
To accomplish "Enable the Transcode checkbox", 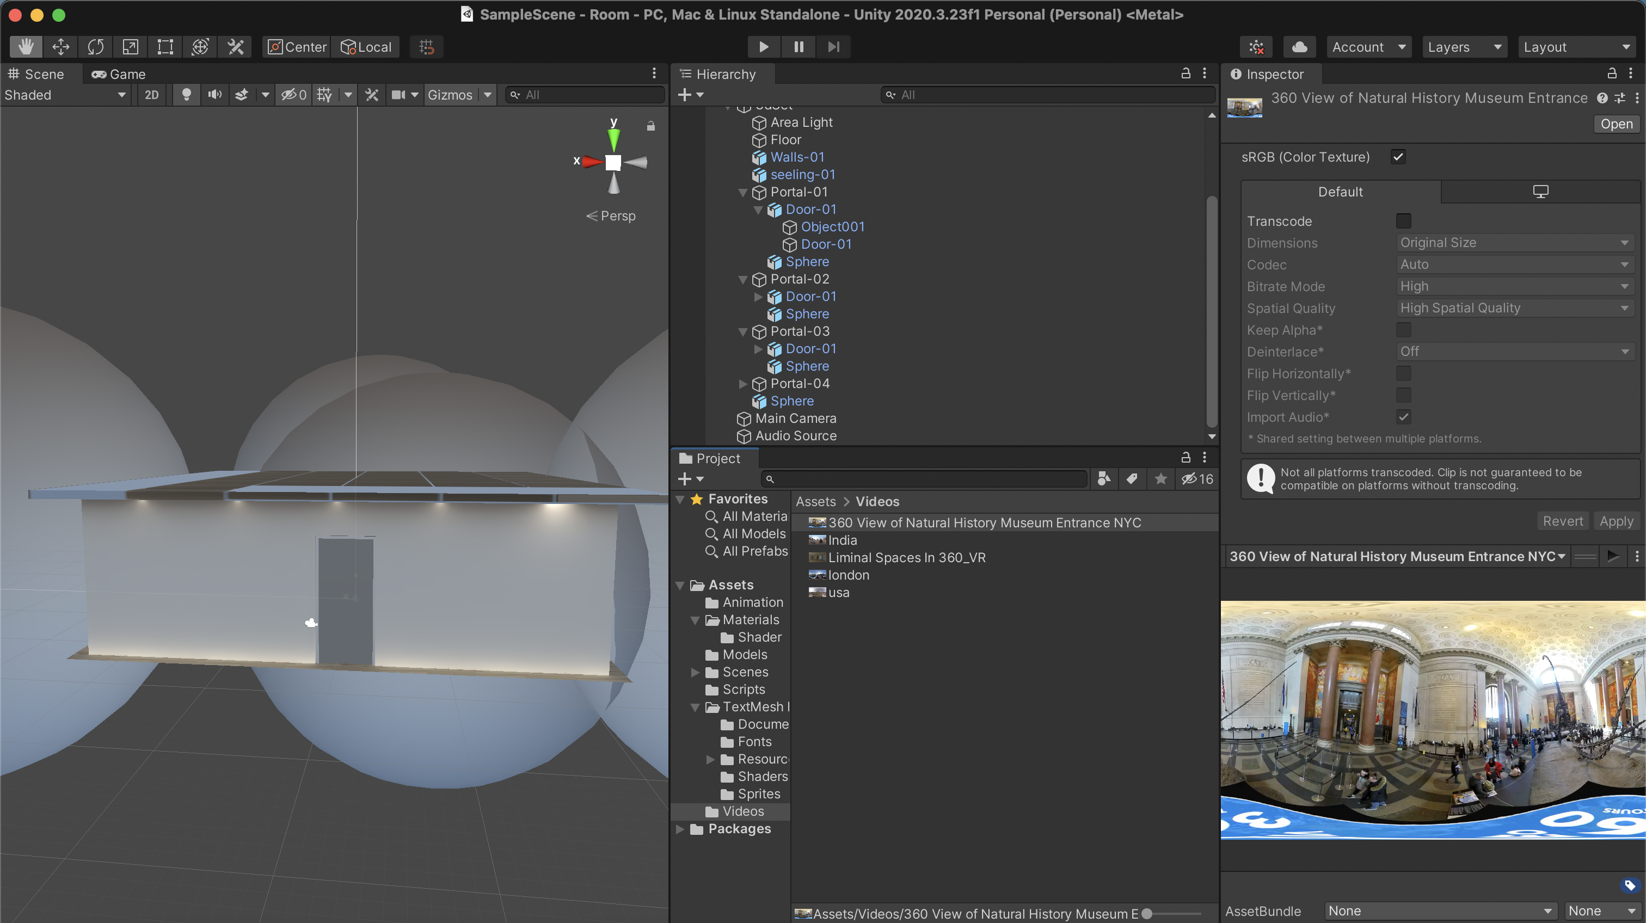I will [x=1403, y=221].
